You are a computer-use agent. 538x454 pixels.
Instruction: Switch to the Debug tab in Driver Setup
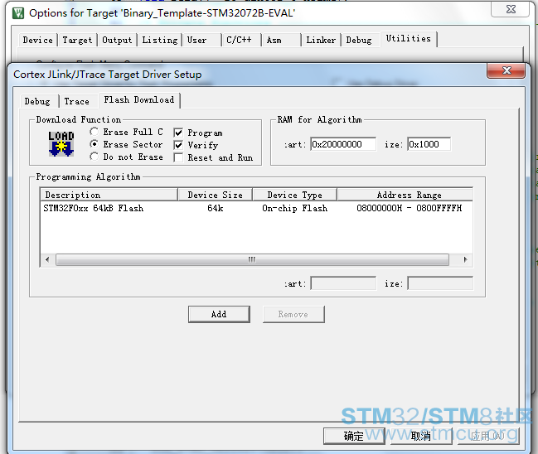[x=37, y=102]
